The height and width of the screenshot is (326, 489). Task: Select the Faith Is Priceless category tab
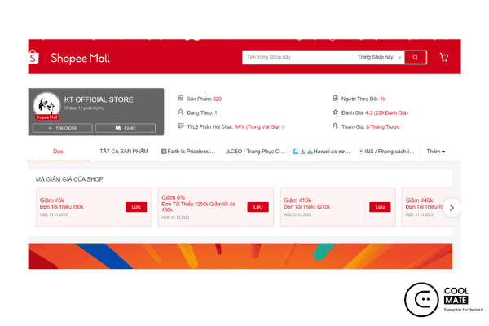(x=188, y=152)
